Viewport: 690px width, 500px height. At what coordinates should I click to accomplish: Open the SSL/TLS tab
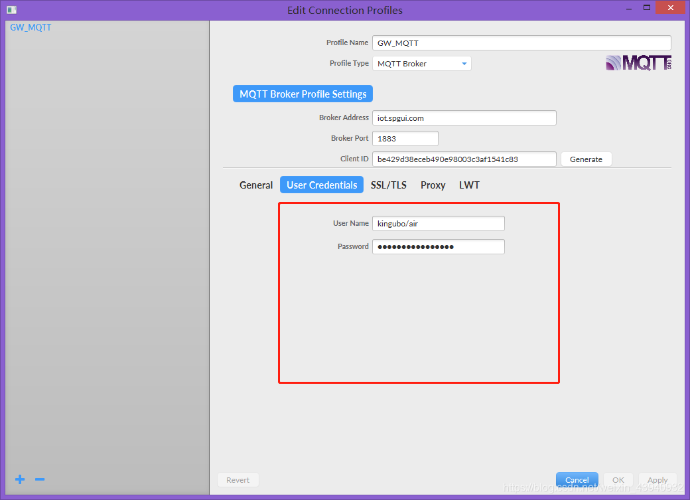pyautogui.click(x=389, y=185)
